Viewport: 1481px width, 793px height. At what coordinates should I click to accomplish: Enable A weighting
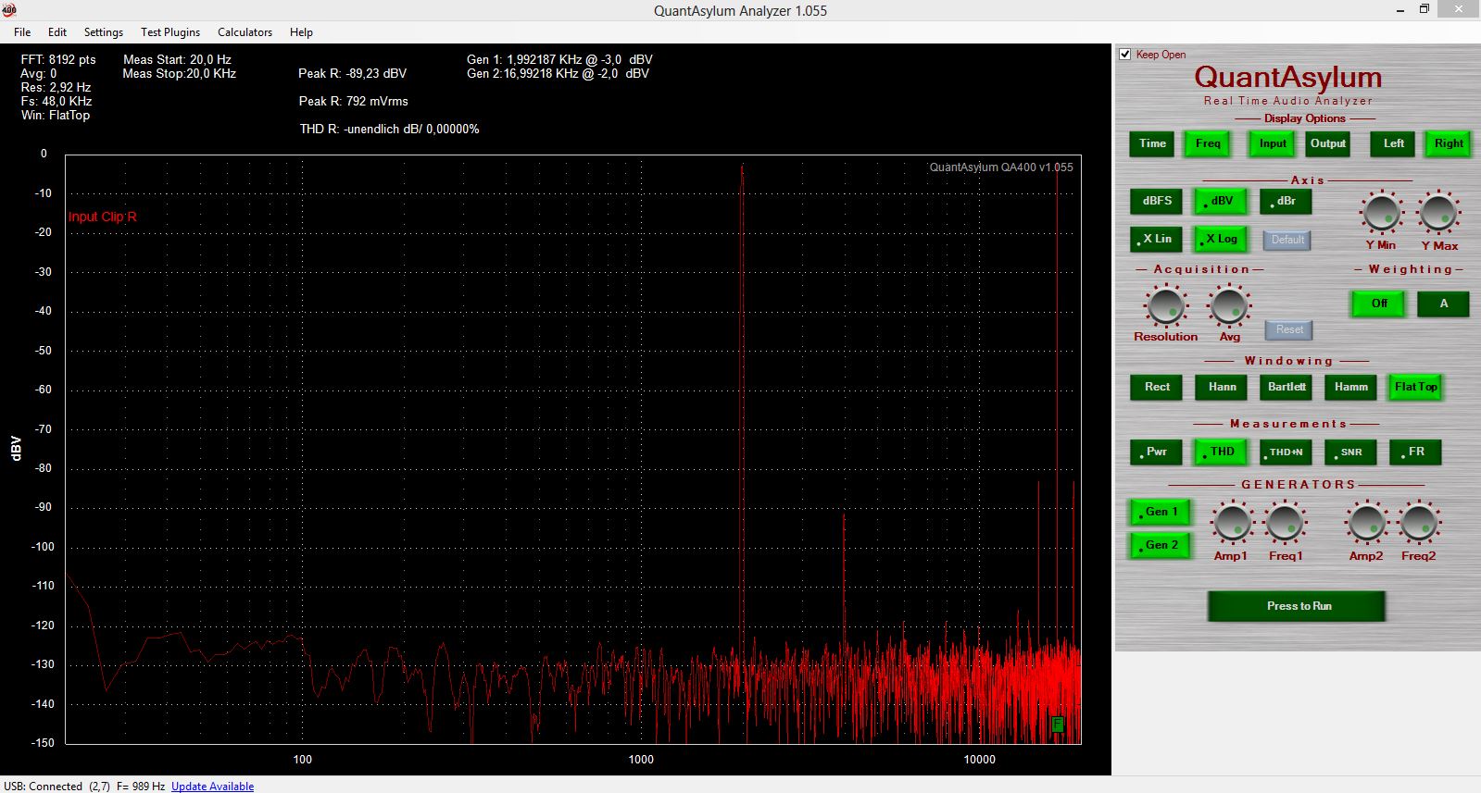[1443, 304]
